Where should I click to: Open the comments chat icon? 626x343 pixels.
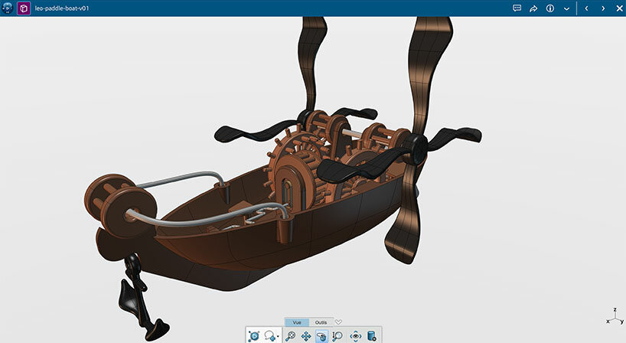coord(517,8)
